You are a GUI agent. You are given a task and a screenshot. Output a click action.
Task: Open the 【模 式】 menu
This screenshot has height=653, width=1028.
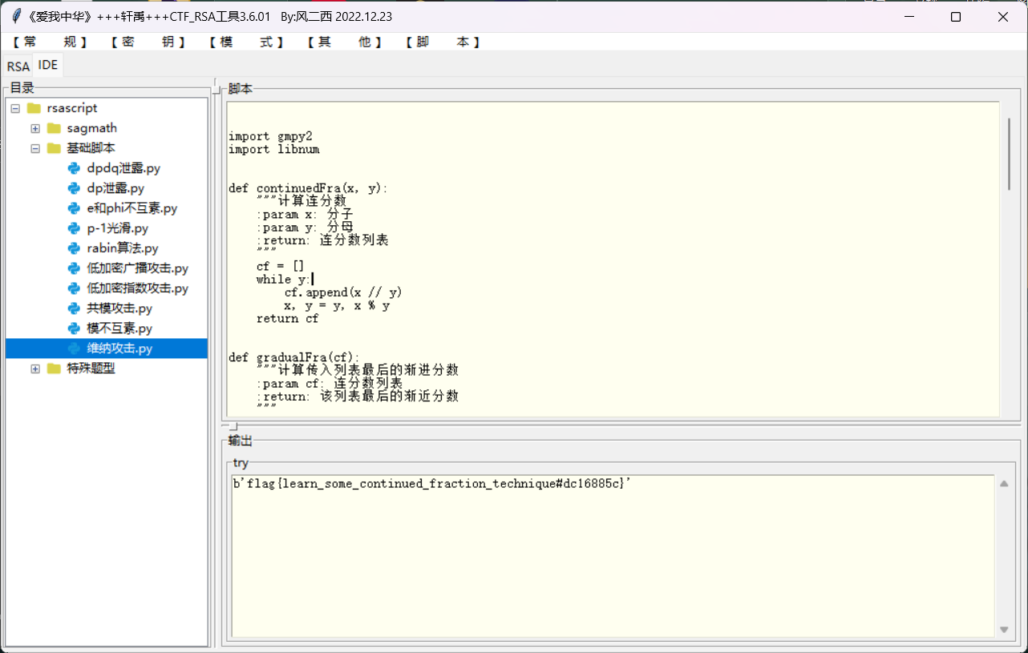[x=246, y=42]
